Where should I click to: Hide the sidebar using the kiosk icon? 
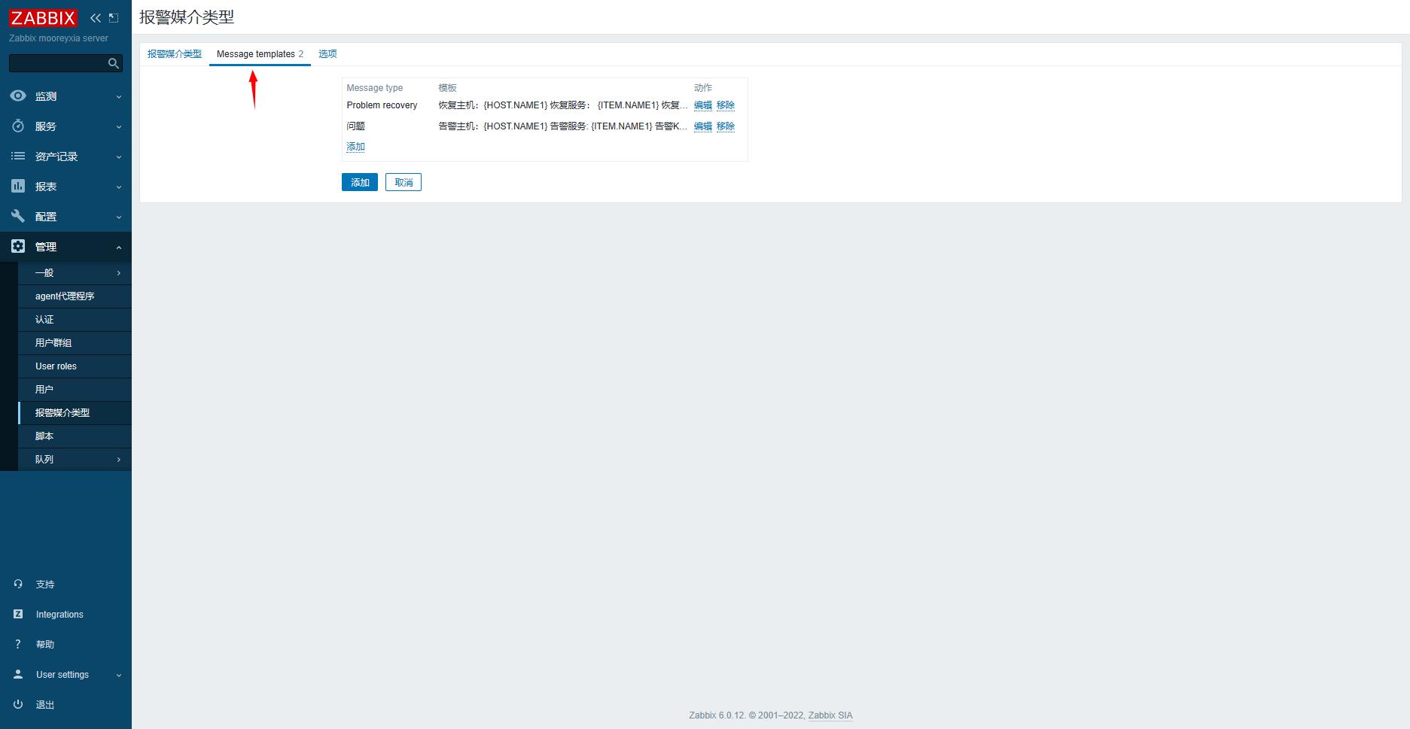[x=114, y=18]
